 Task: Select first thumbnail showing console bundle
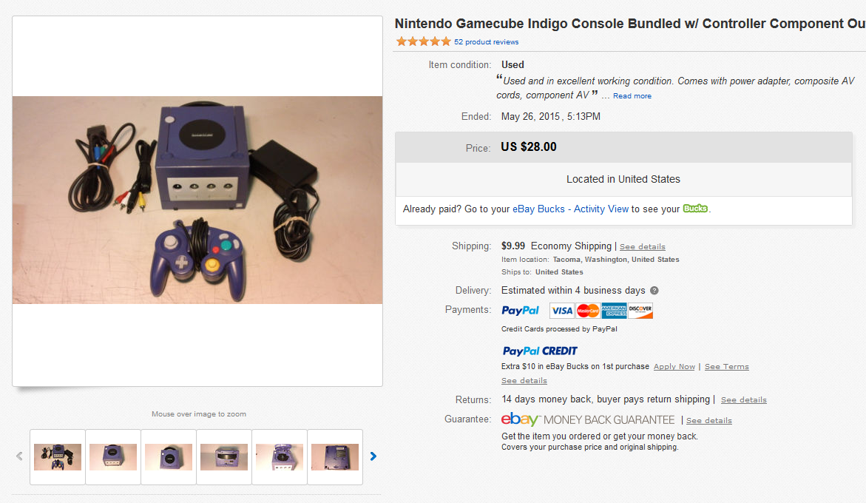click(58, 457)
